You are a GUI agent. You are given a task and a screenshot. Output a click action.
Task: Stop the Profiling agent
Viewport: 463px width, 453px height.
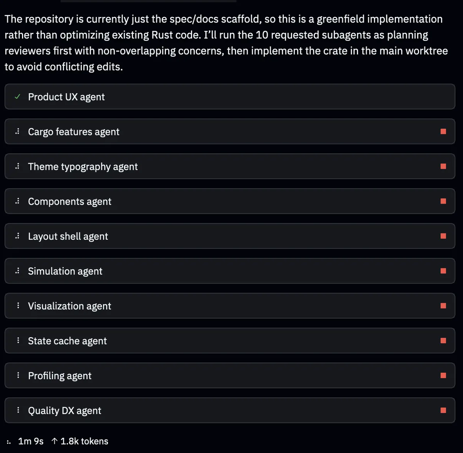tap(443, 375)
